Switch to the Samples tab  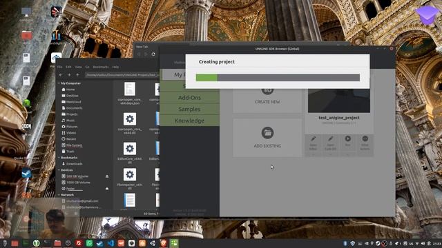tap(189, 109)
